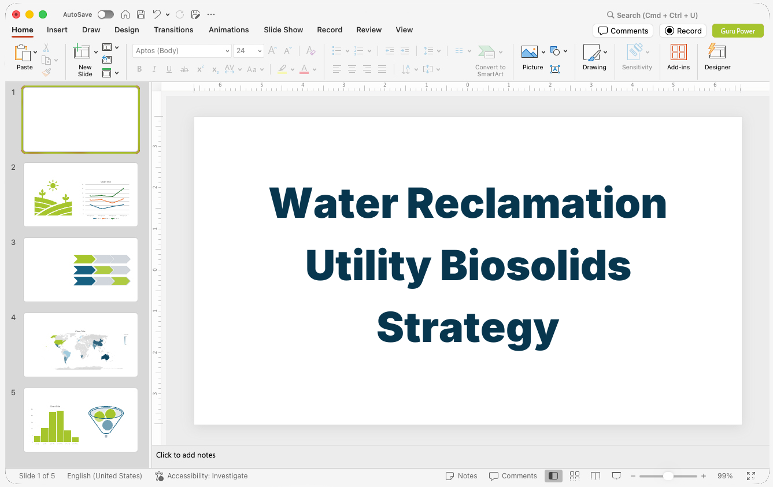Expand the New Slide layout arrow
Image resolution: width=773 pixels, height=487 pixels.
(x=96, y=52)
